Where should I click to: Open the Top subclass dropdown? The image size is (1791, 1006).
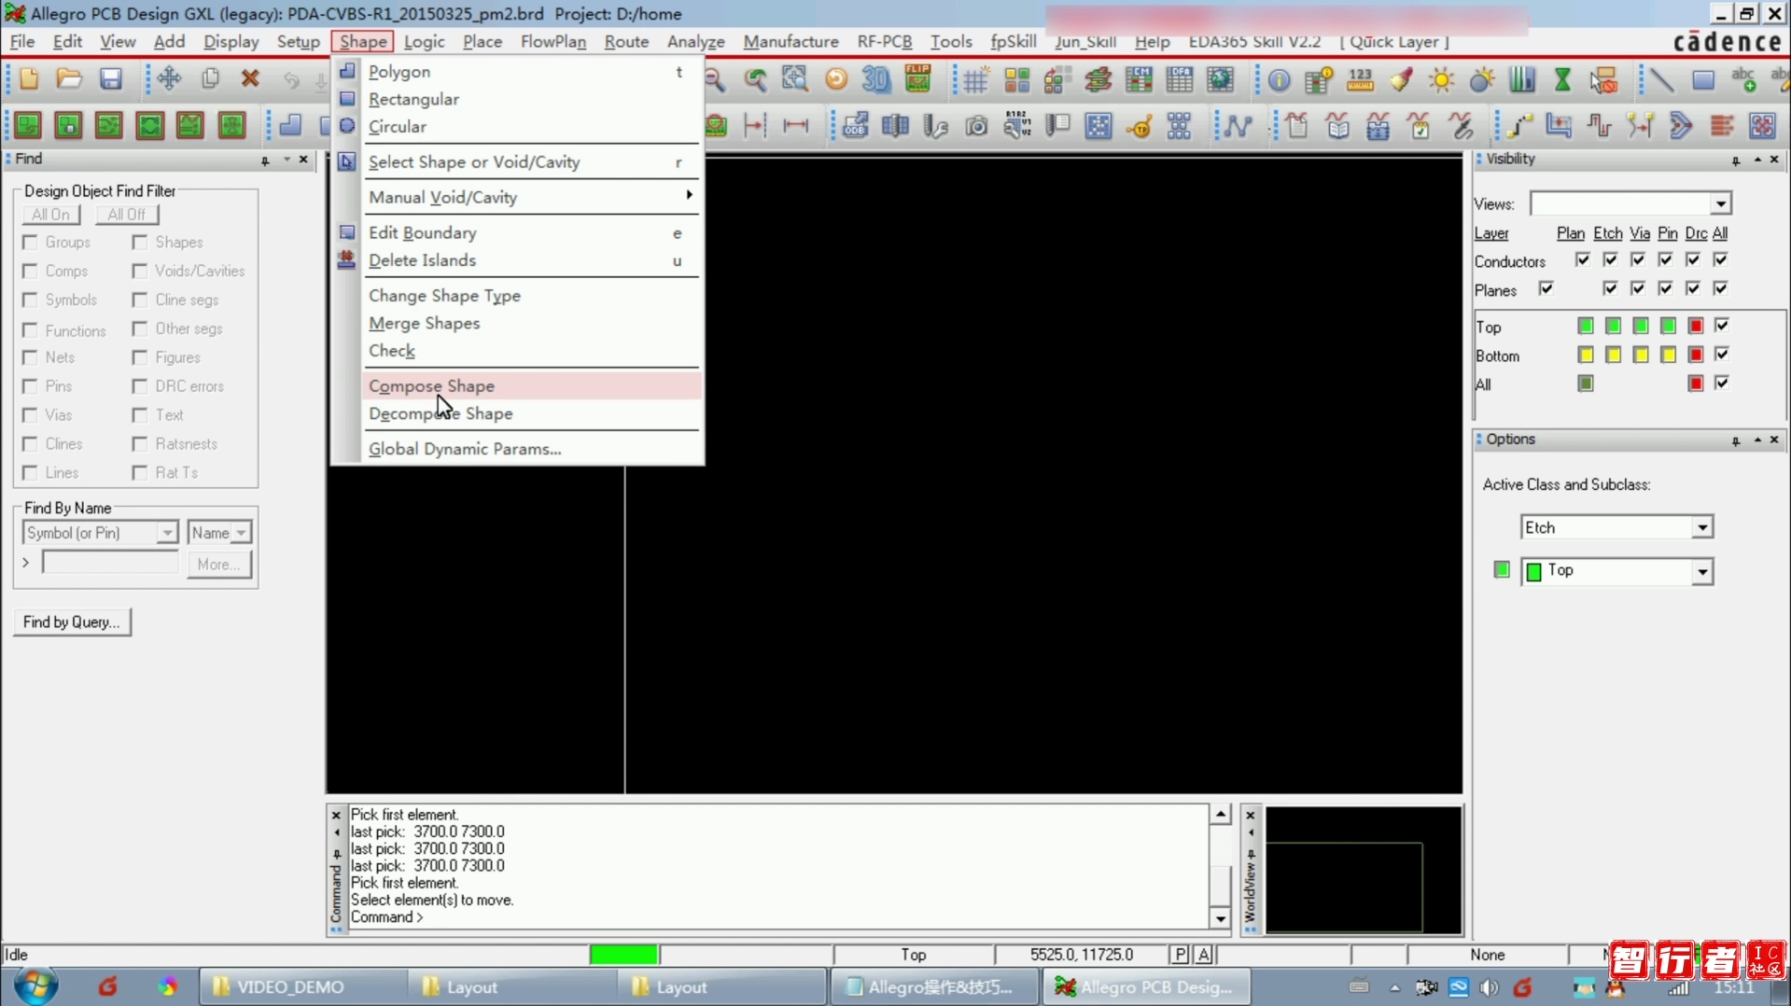click(x=1701, y=571)
